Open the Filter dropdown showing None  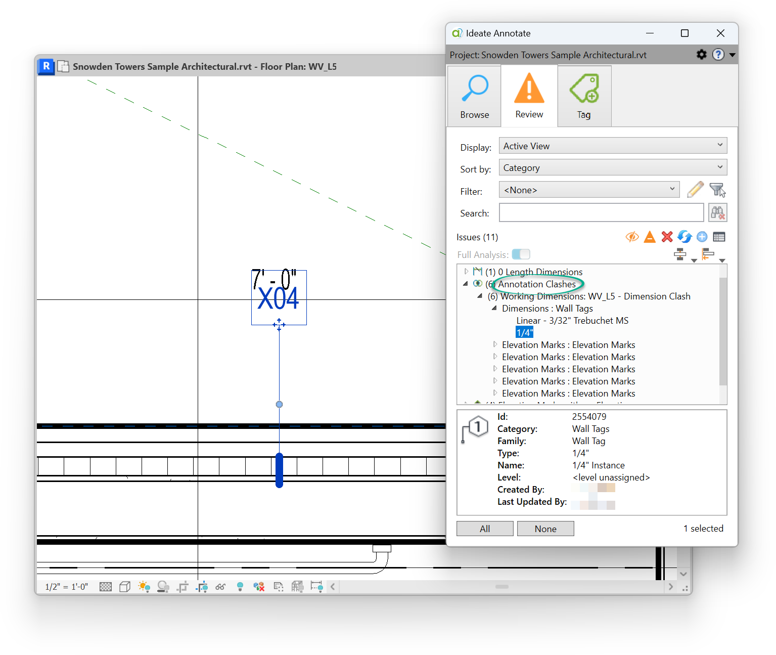click(x=589, y=190)
